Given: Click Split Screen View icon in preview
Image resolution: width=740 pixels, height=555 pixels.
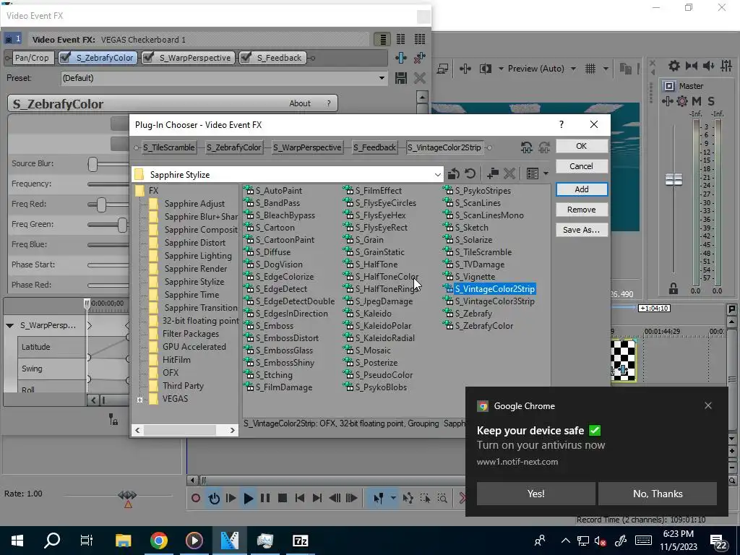Looking at the screenshot, I should (485, 69).
